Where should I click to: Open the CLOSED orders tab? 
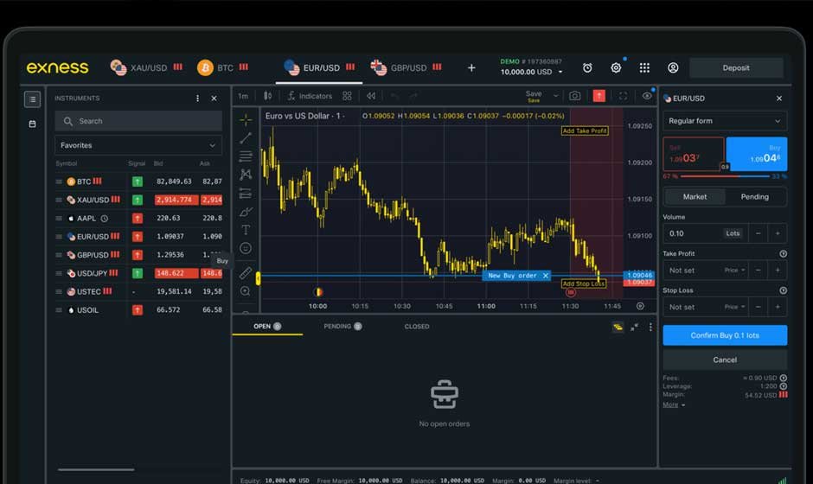417,327
